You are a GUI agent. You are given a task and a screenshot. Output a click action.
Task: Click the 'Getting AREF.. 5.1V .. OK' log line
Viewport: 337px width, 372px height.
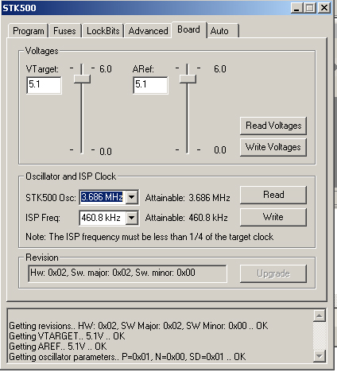(x=58, y=347)
